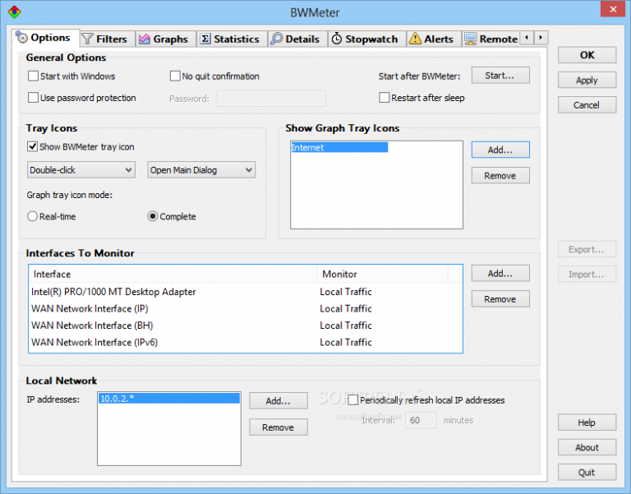Click Start... button after BWMeter

point(500,76)
